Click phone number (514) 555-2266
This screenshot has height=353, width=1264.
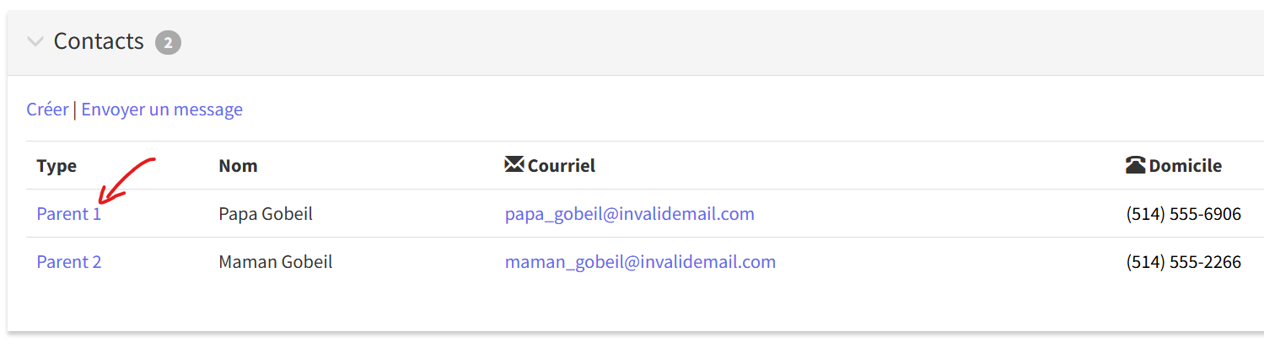pyautogui.click(x=1184, y=262)
